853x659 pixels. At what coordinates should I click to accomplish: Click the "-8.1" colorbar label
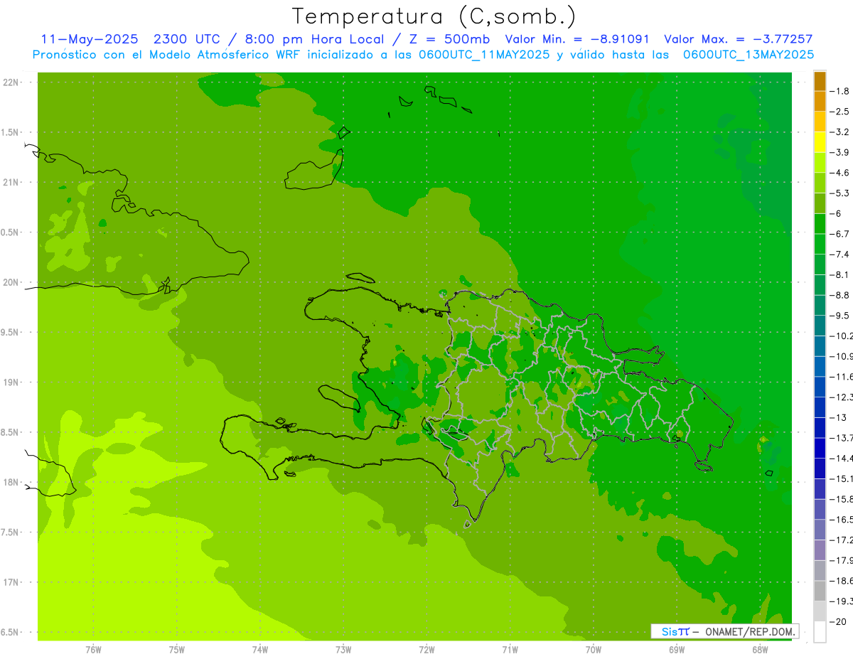840,274
